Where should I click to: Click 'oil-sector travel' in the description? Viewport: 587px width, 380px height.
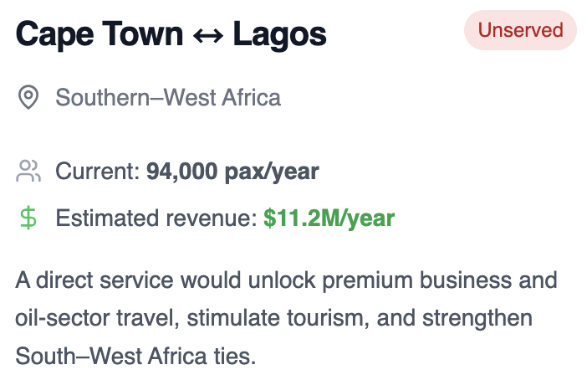(x=97, y=318)
